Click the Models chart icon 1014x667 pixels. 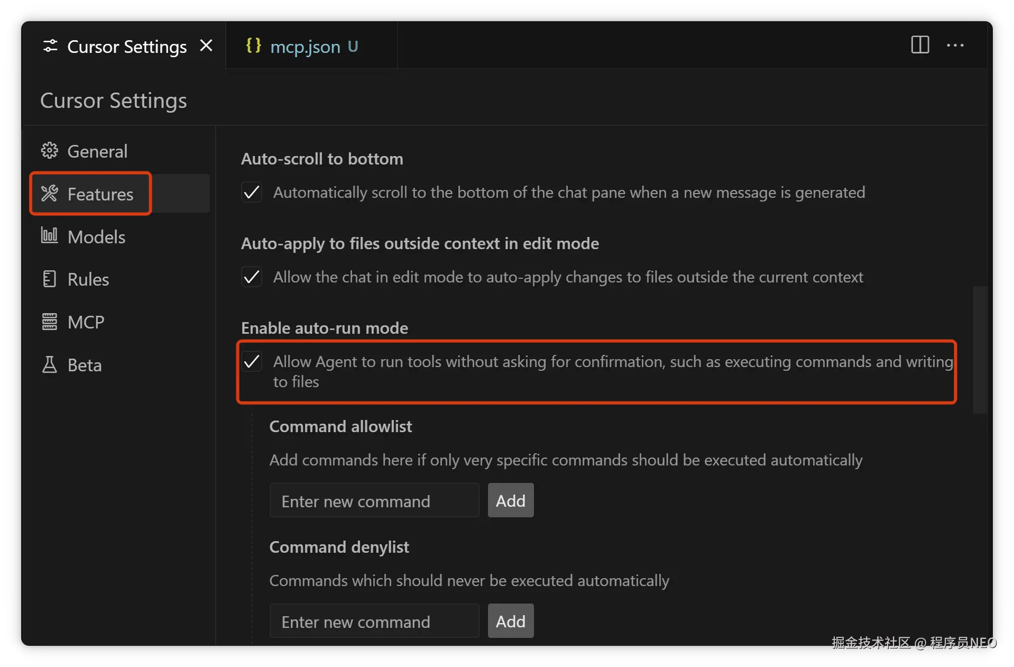[x=50, y=236]
